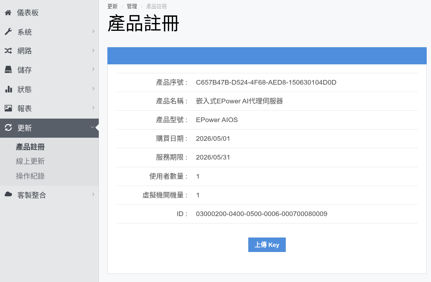Click the wrench icon for 系統
Image resolution: width=431 pixels, height=282 pixels.
[x=8, y=32]
